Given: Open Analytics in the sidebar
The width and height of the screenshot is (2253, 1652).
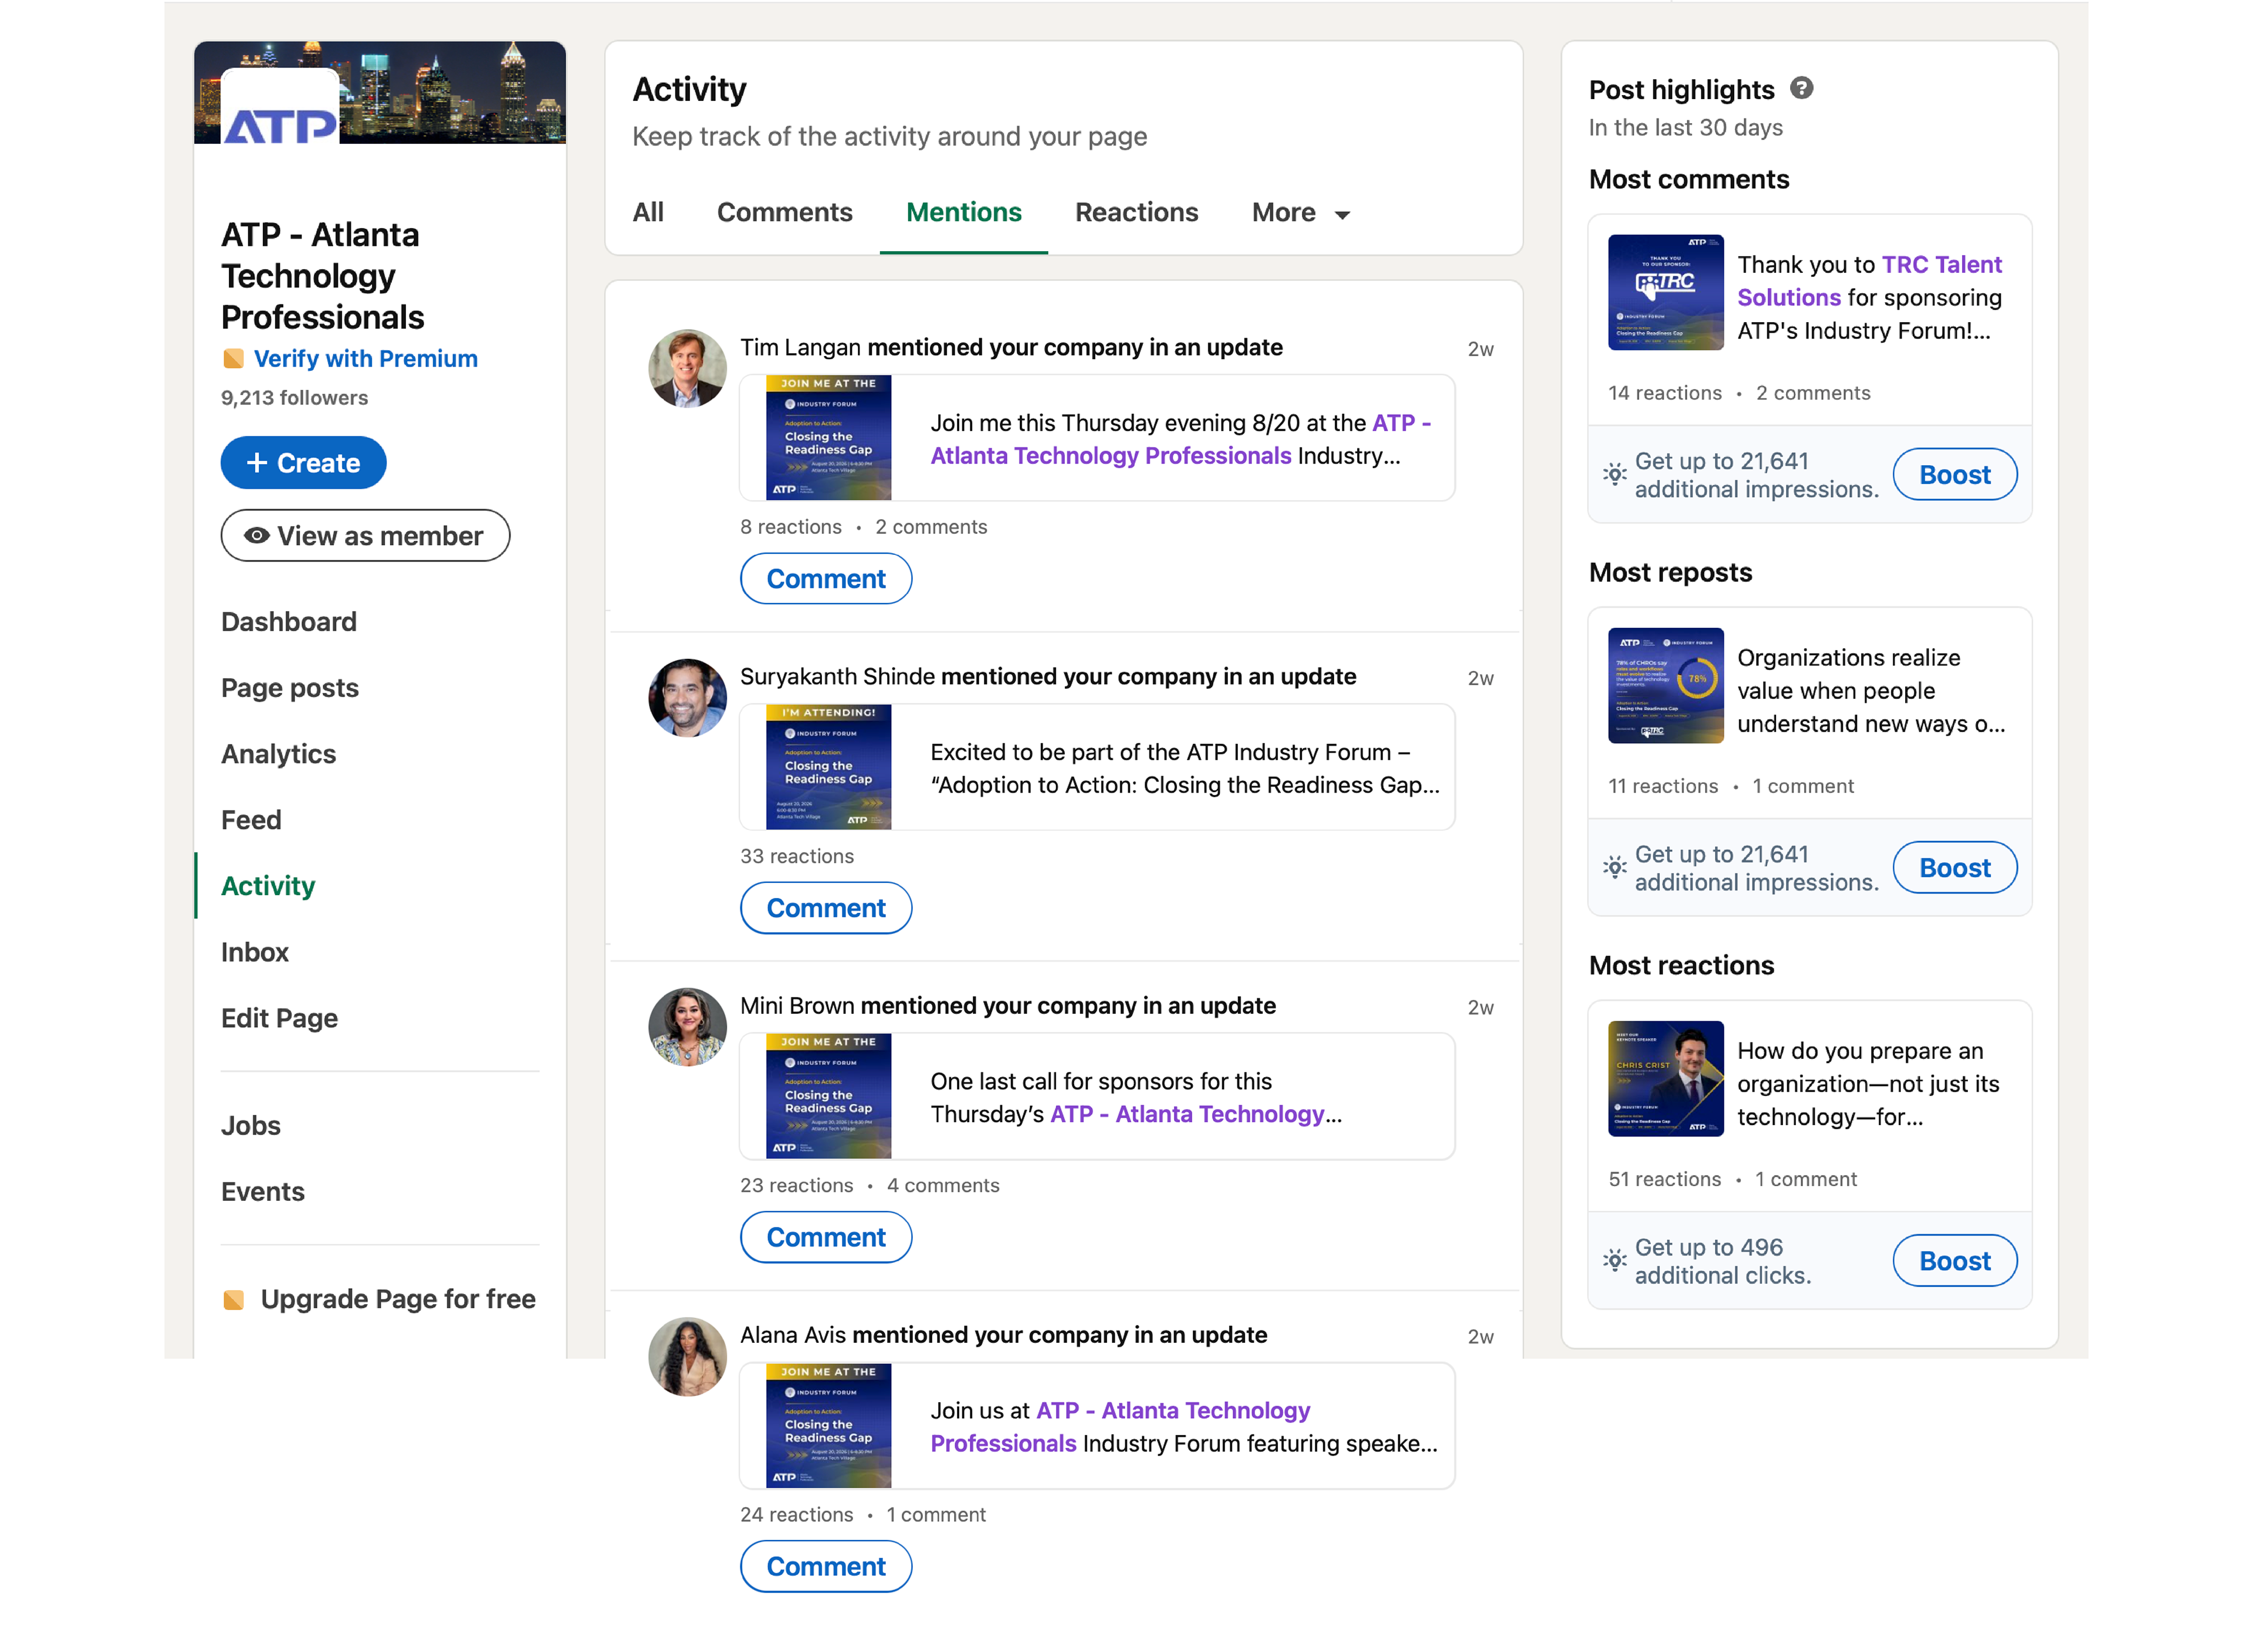Looking at the screenshot, I should coord(278,754).
